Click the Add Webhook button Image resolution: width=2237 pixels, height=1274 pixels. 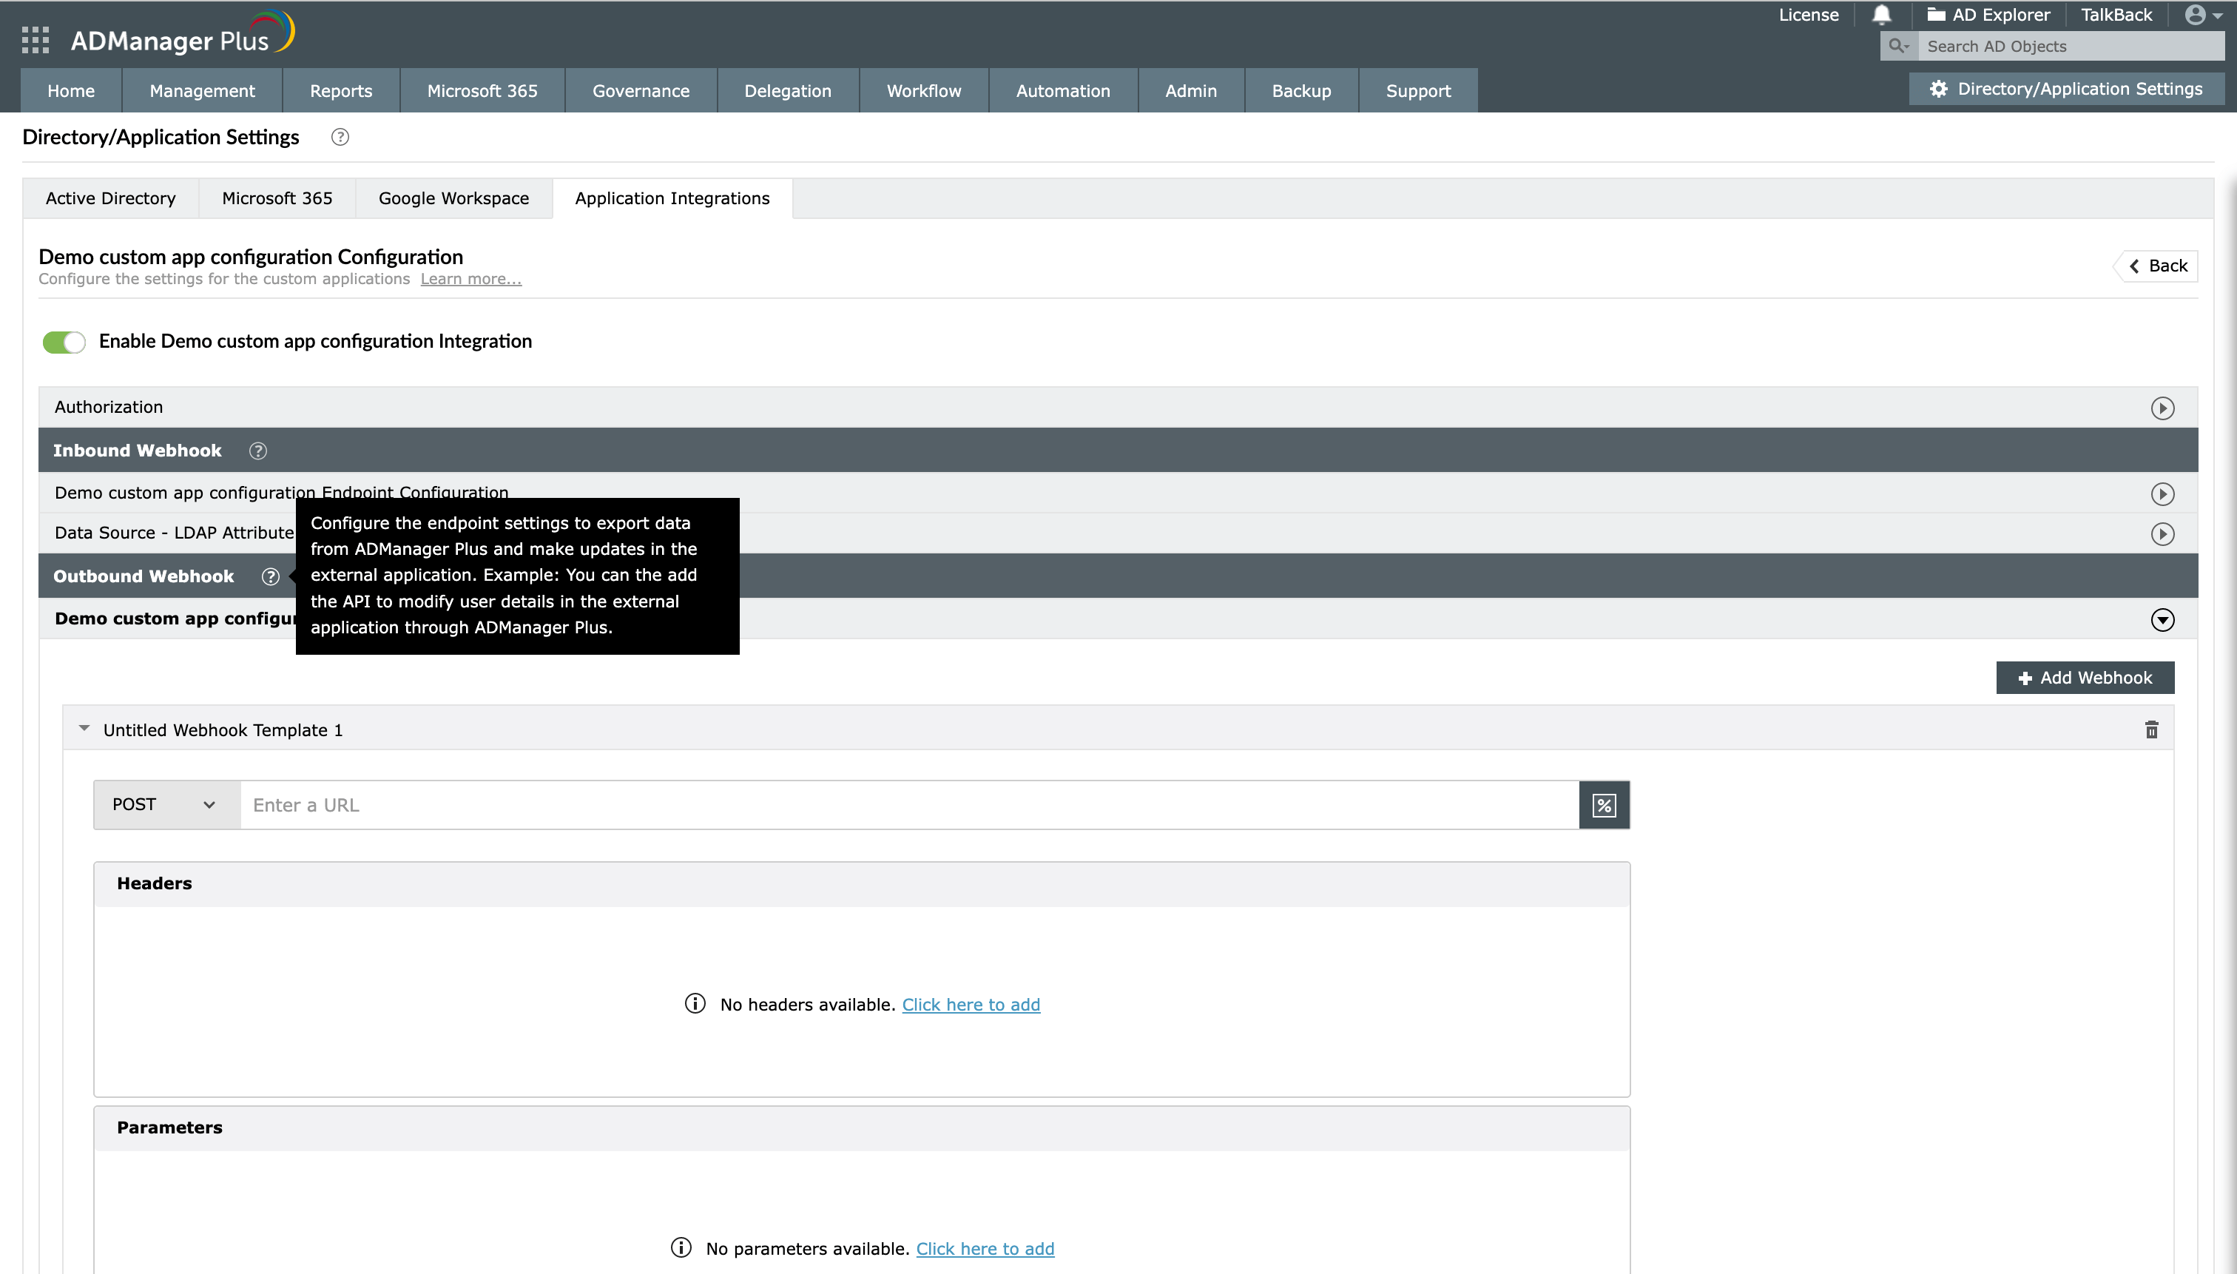(2085, 676)
